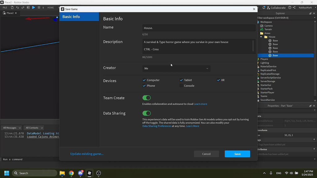Enable the Console device checkbox
The image size is (317, 178).
coord(181,86)
